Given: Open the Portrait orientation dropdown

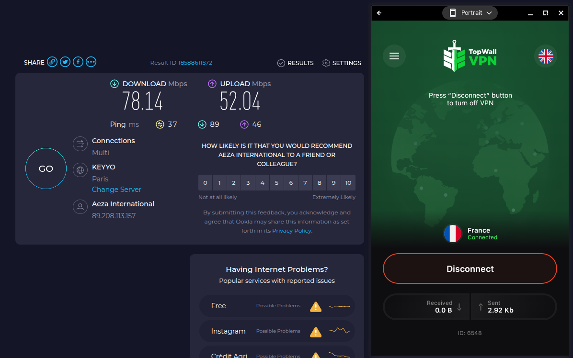Looking at the screenshot, I should click(470, 13).
